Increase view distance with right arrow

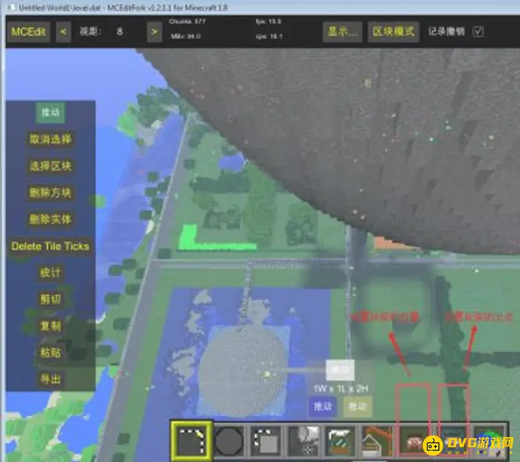154,31
